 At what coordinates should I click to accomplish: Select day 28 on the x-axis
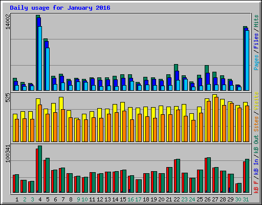click(x=223, y=199)
